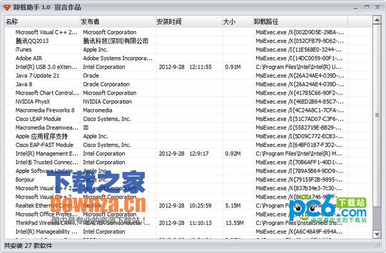Image resolution: width=386 pixels, height=253 pixels.
Task: Click the scrollbar up arrow
Action: [x=376, y=20]
